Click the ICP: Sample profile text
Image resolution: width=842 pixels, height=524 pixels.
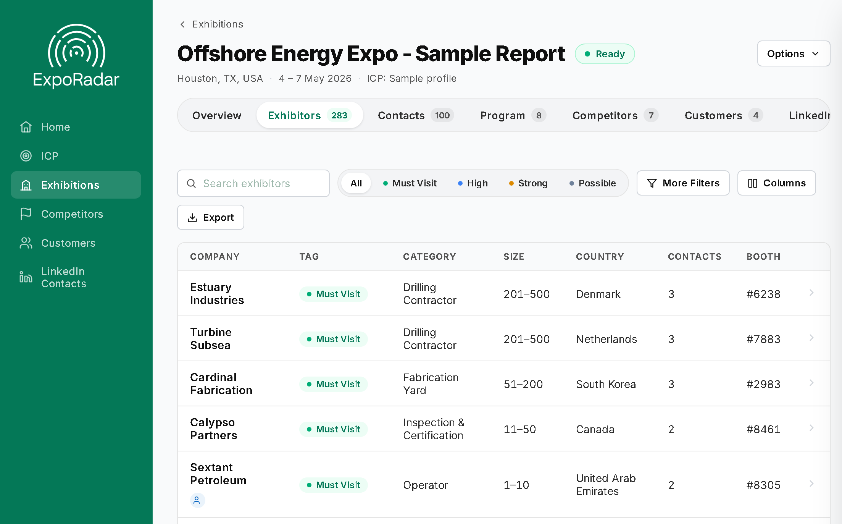pyautogui.click(x=412, y=79)
